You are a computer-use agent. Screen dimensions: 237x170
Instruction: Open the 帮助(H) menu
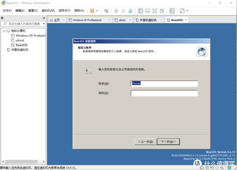pos(79,11)
